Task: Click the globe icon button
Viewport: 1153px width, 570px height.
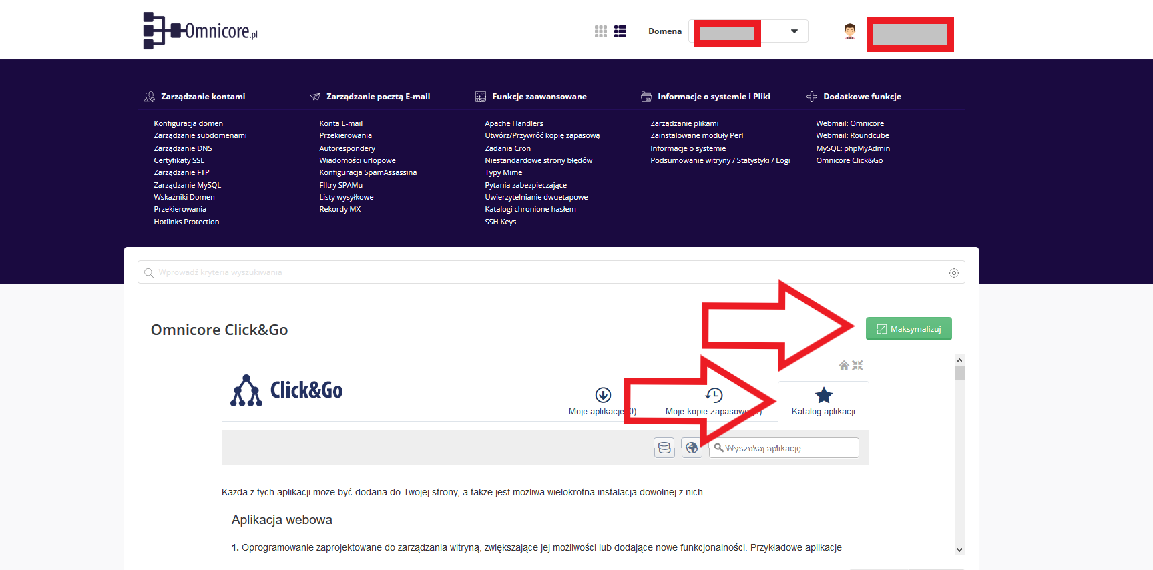Action: click(692, 448)
